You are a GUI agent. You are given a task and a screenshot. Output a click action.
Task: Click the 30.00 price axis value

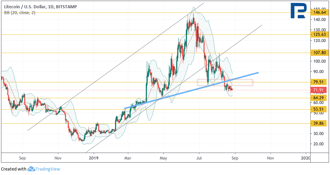click(x=319, y=134)
